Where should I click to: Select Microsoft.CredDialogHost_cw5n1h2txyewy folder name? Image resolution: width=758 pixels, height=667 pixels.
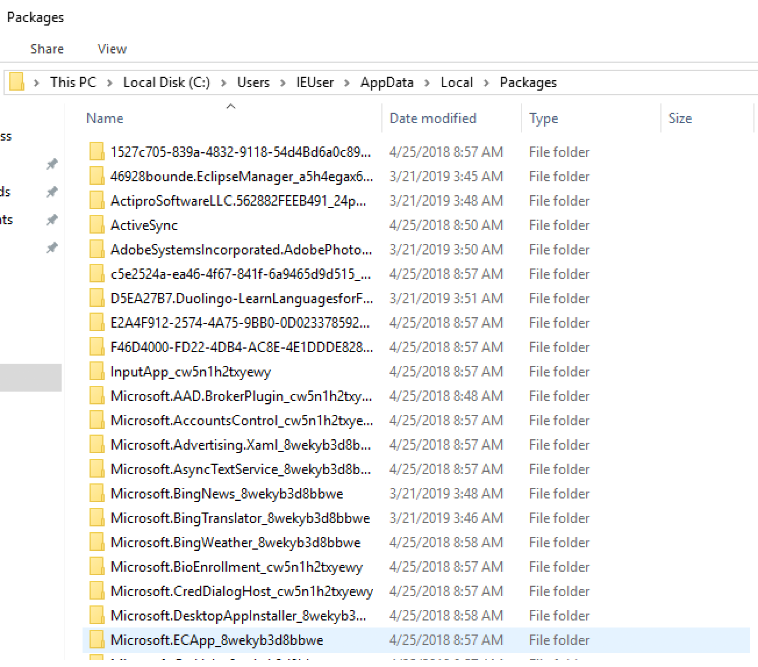pyautogui.click(x=242, y=591)
